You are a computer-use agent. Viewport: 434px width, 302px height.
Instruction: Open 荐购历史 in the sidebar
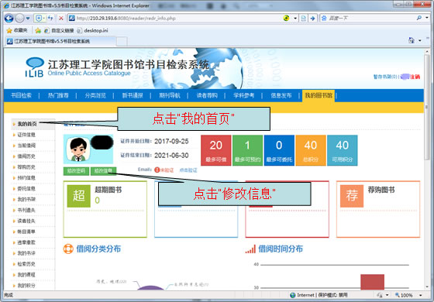coord(26,167)
